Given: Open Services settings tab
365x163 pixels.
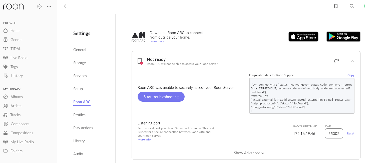Looking at the screenshot, I should pyautogui.click(x=80, y=76).
